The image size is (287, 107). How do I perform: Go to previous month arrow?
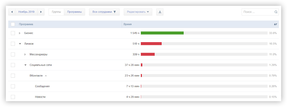(12, 12)
